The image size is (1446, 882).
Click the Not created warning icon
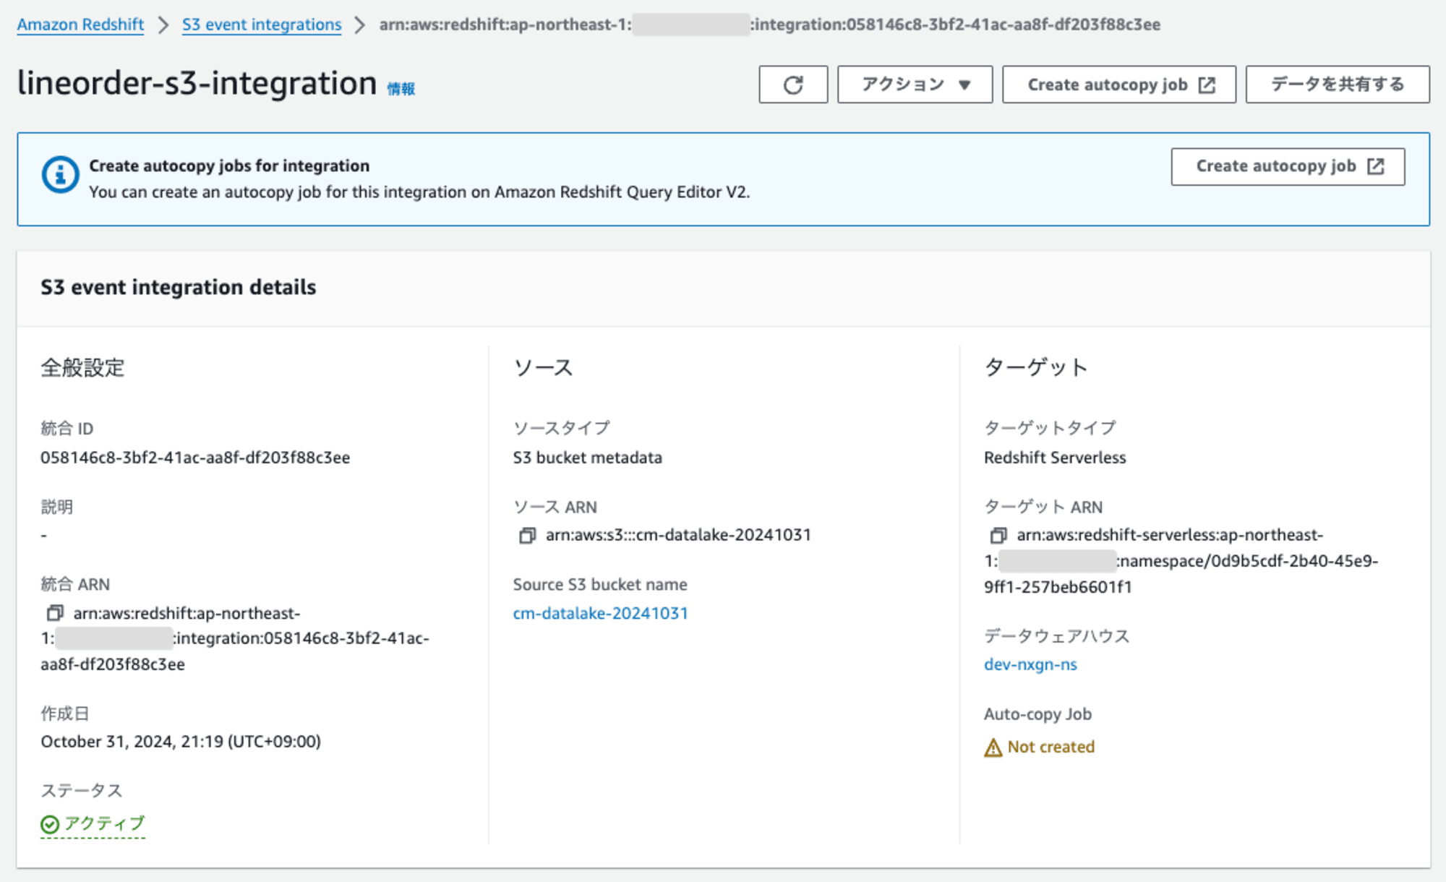[x=993, y=747]
